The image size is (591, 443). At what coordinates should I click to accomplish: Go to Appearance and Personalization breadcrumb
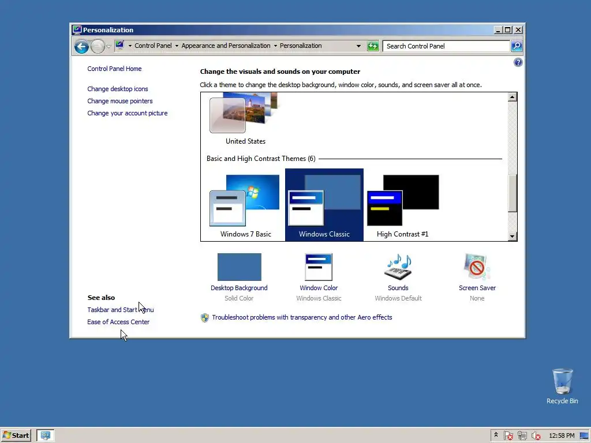click(226, 46)
